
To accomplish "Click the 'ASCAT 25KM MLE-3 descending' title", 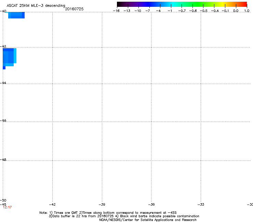I will click(x=36, y=5).
